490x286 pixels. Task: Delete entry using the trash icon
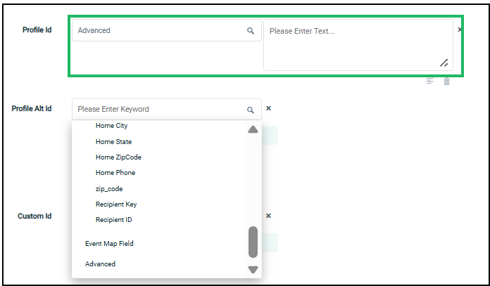446,82
